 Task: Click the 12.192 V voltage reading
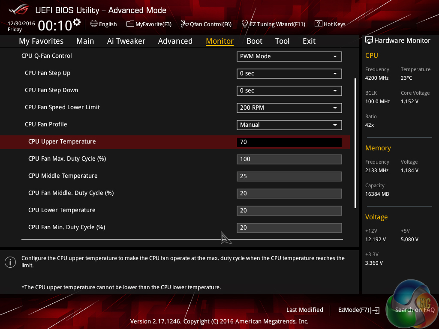tap(375, 239)
